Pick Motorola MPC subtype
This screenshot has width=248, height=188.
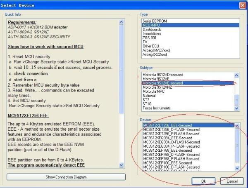(x=188, y=91)
